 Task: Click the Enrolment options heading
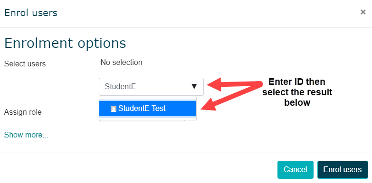65,43
